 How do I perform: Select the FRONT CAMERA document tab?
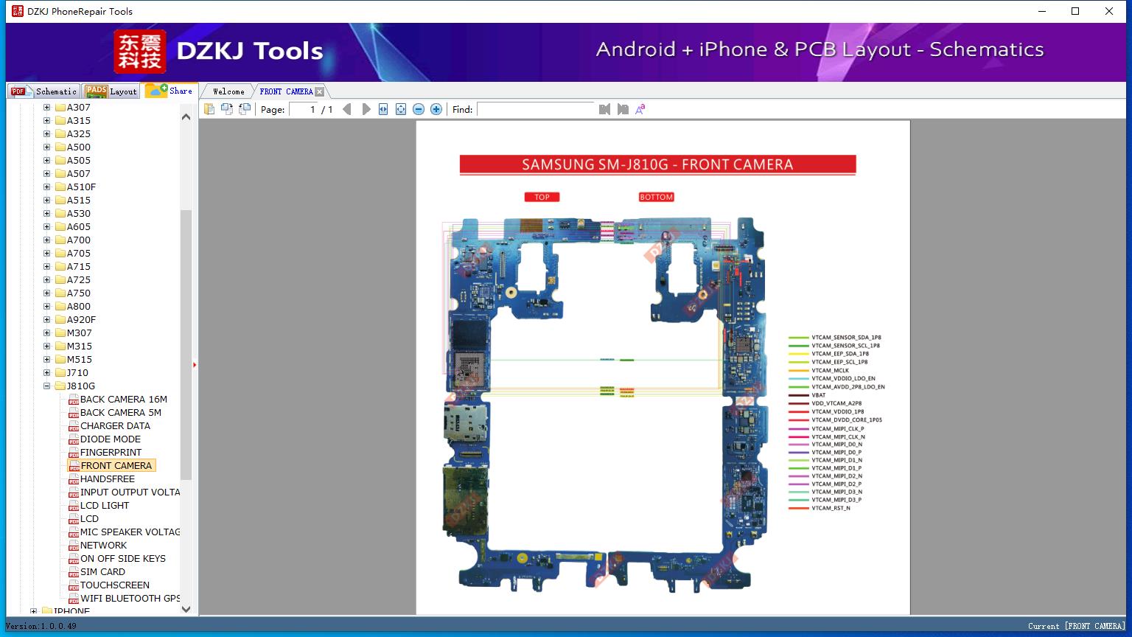click(x=286, y=91)
